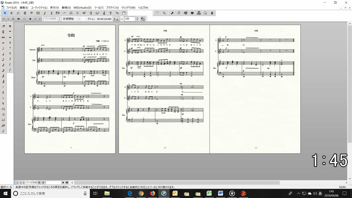Select the Selection arrow tool
Screen dimensions: 352x198
point(5,13)
